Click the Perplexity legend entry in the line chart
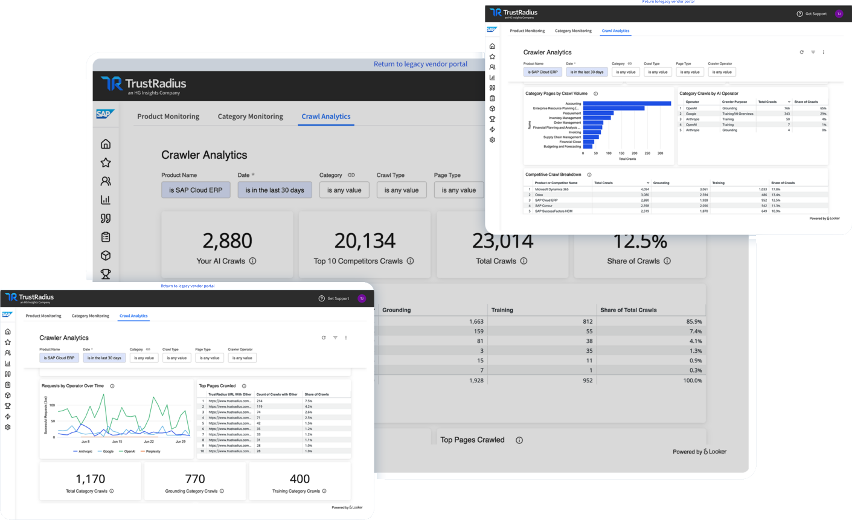Viewport: 852px width, 520px height. 151,451
